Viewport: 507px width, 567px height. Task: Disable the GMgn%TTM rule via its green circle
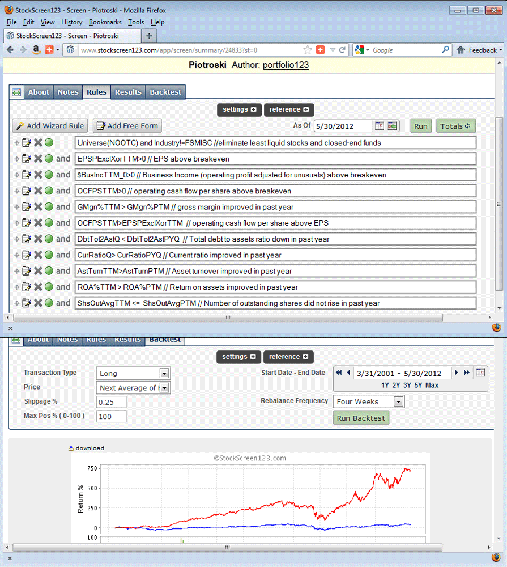tap(49, 207)
